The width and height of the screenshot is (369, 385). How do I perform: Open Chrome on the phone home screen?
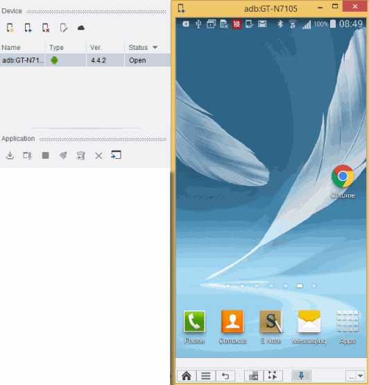click(x=343, y=182)
